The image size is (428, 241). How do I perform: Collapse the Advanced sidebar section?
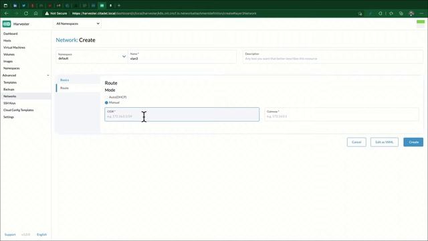coord(48,76)
